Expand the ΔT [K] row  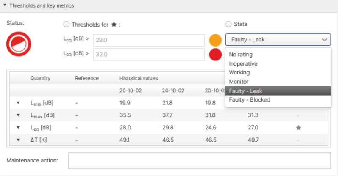coord(18,140)
